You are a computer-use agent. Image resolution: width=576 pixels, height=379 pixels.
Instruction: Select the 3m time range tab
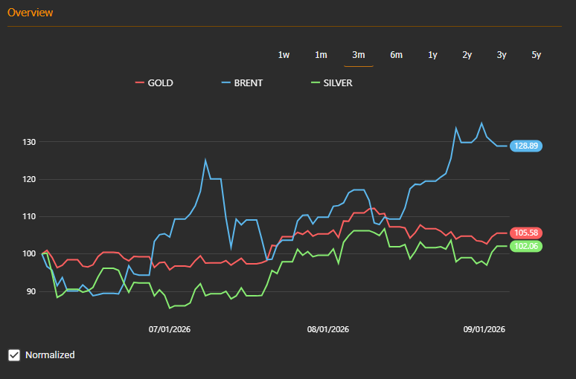(x=359, y=55)
